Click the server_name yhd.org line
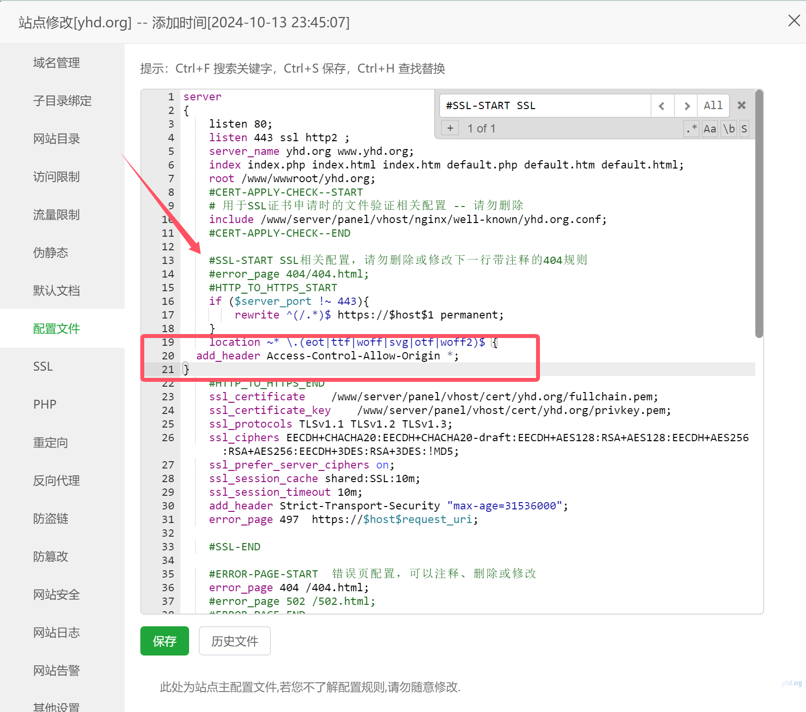The height and width of the screenshot is (712, 806). (x=311, y=151)
